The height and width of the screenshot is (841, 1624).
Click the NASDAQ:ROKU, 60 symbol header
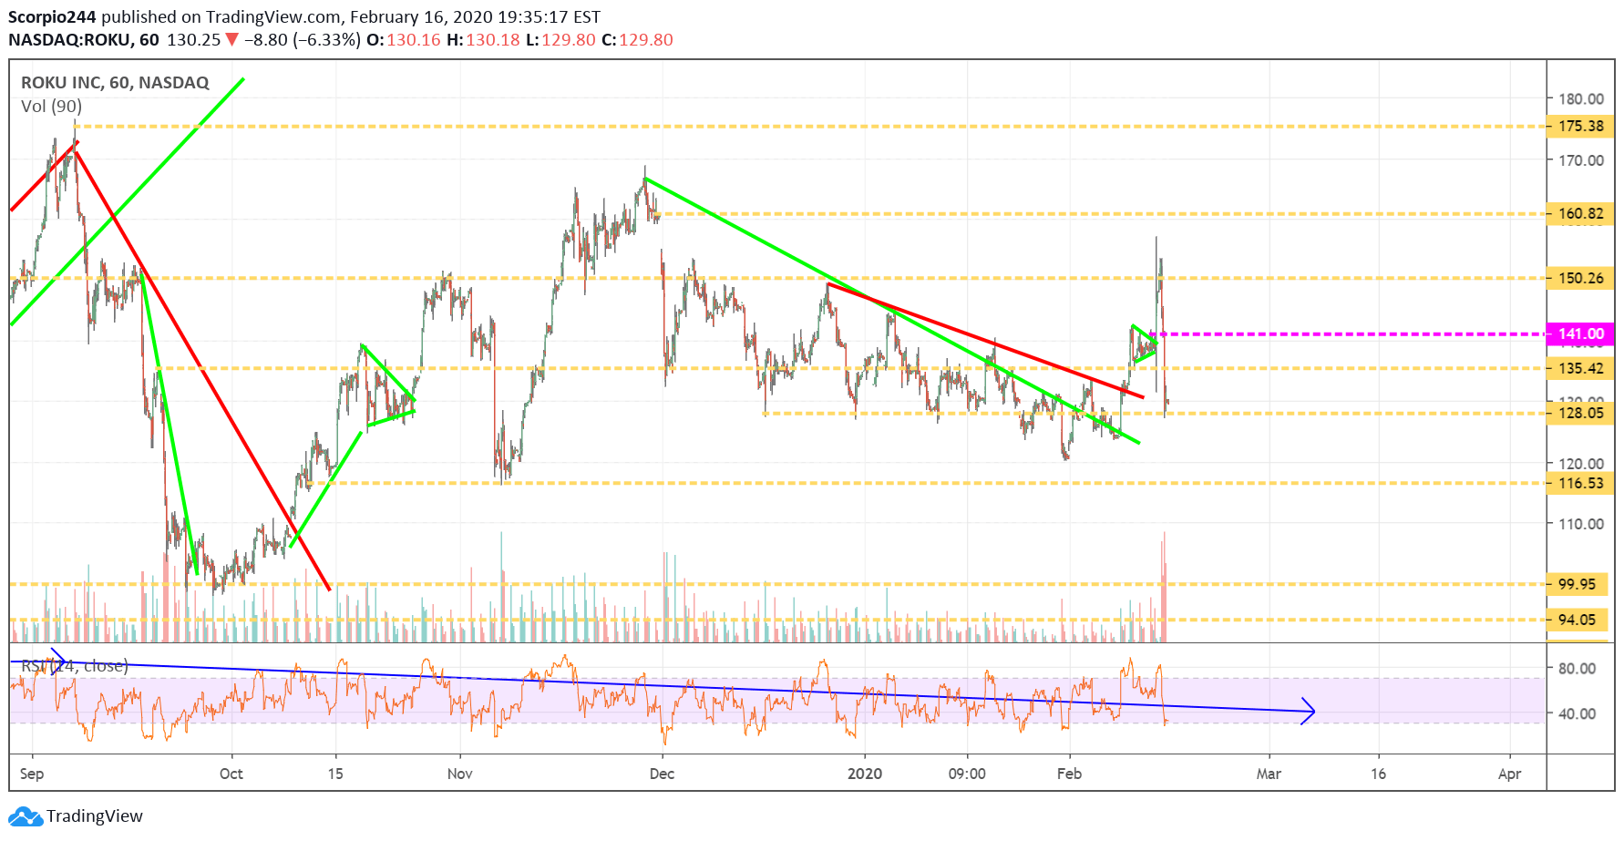(84, 40)
